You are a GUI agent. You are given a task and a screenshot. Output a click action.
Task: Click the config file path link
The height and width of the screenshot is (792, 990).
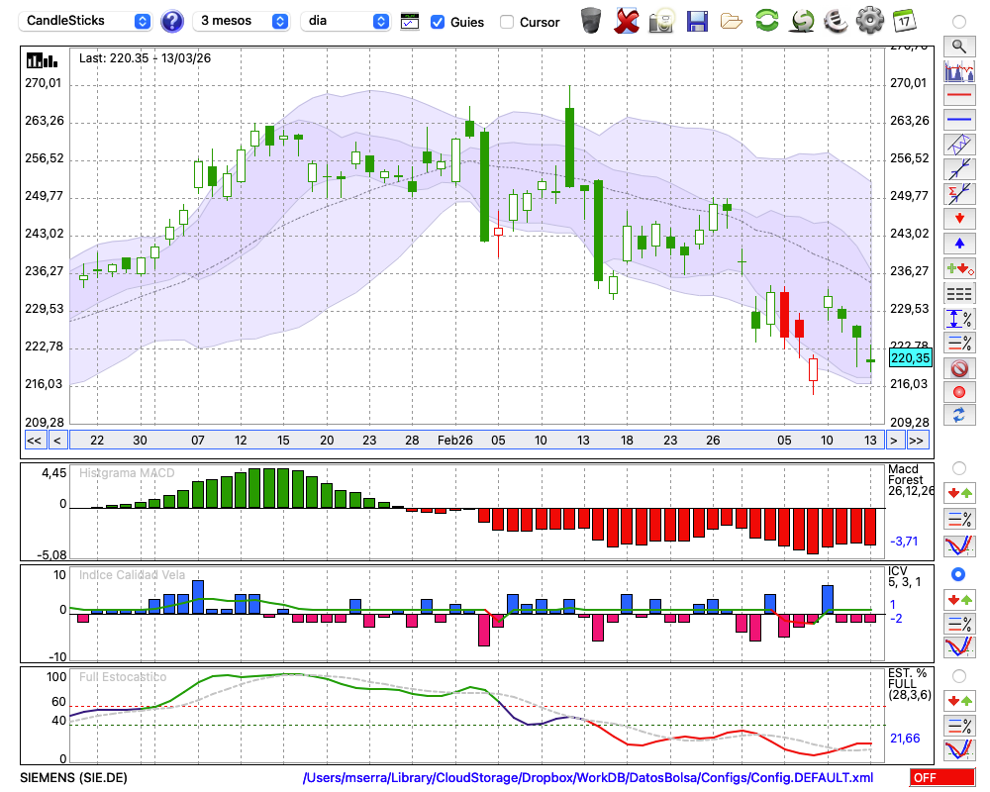click(x=588, y=777)
